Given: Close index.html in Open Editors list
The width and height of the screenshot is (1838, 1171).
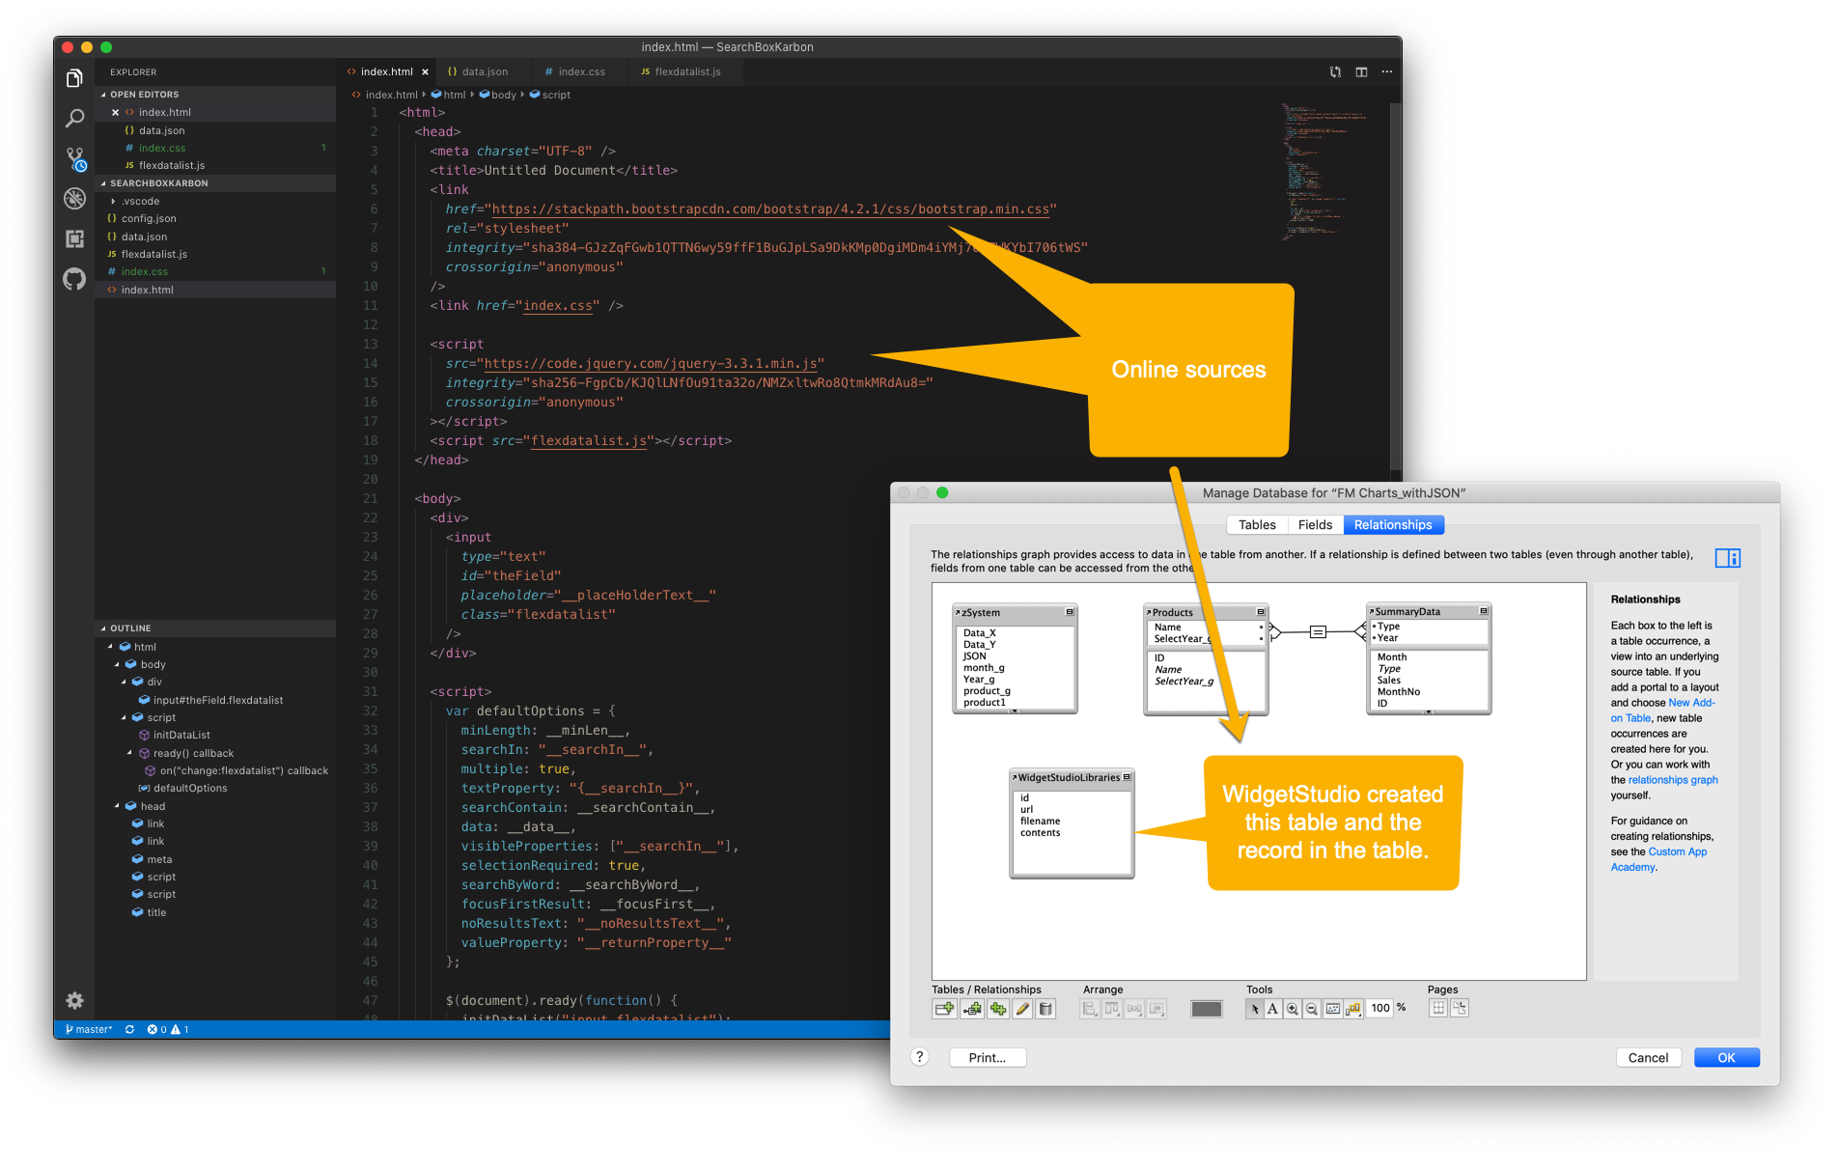Looking at the screenshot, I should click(x=116, y=113).
